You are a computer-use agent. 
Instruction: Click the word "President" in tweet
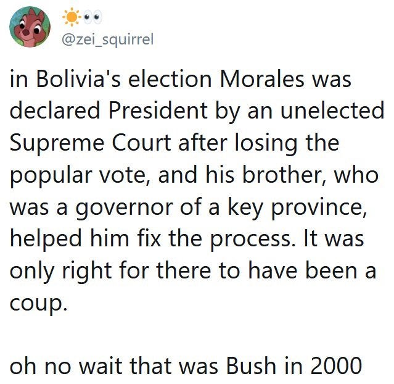click(x=158, y=111)
